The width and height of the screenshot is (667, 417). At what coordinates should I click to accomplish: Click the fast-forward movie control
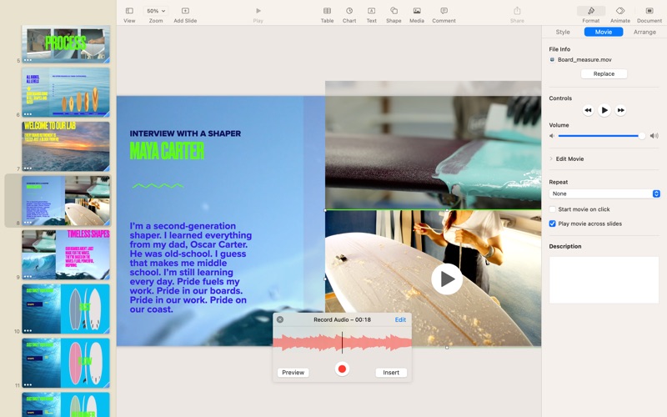coord(621,110)
